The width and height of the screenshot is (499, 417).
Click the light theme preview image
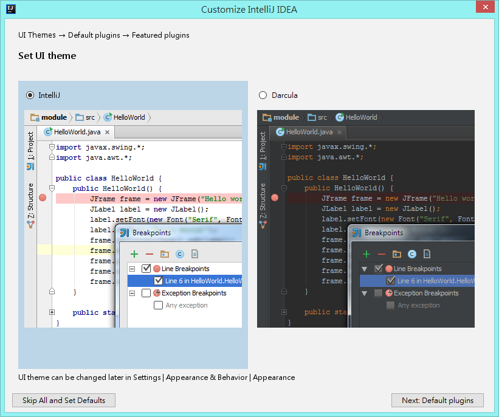[x=133, y=219]
